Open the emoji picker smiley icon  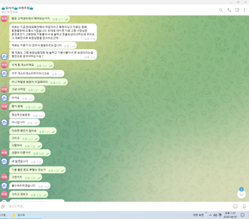pyautogui.click(x=235, y=206)
